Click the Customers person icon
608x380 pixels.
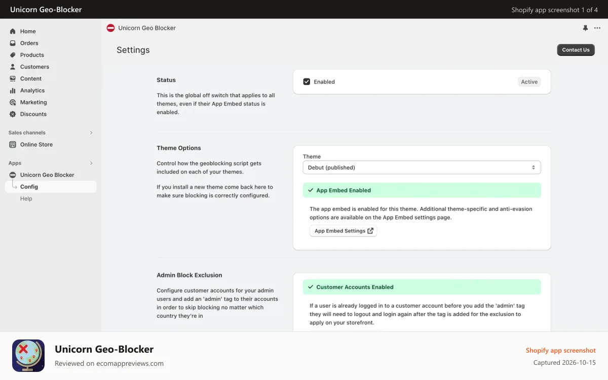(x=13, y=67)
